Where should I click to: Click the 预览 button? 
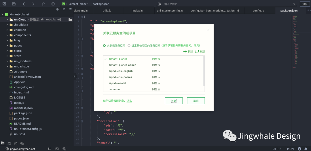coord(304,4)
